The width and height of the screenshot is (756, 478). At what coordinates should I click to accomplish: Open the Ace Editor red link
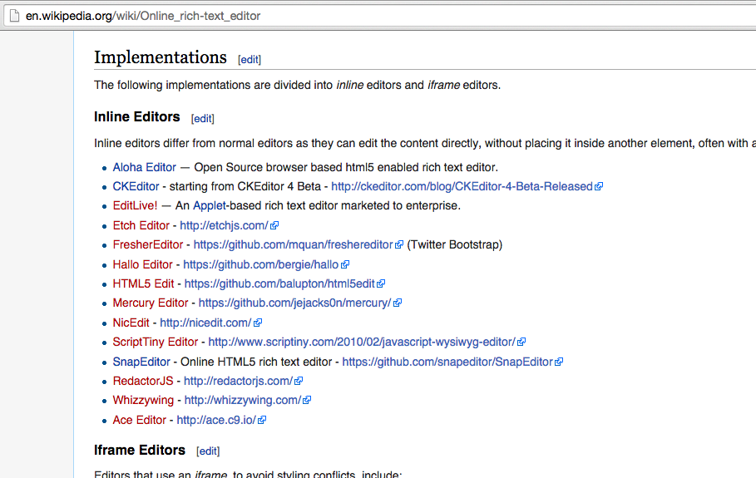click(139, 420)
